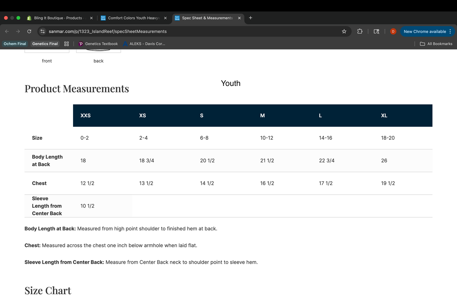Open the All Bookmarks folder
This screenshot has height=297, width=457.
[x=436, y=44]
